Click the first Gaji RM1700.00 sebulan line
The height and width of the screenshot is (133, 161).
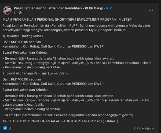(x=21, y=42)
